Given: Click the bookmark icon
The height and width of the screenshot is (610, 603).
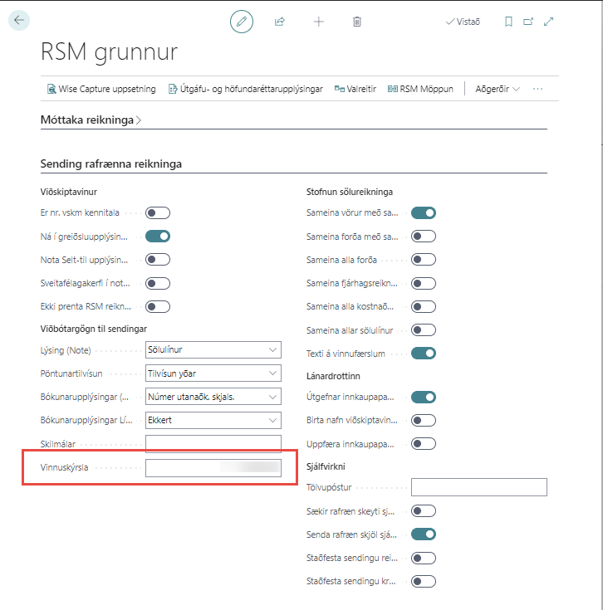Looking at the screenshot, I should tap(508, 22).
